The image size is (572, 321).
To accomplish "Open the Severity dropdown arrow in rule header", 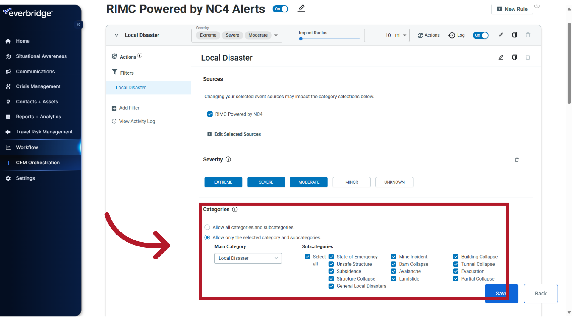I will click(276, 35).
